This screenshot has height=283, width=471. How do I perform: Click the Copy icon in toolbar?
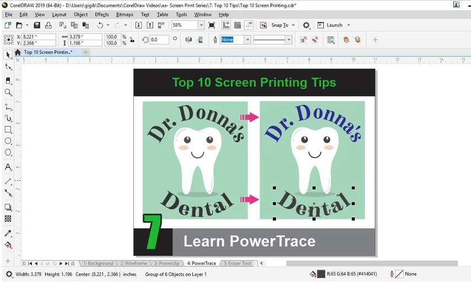74,25
